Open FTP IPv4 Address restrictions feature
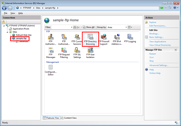 [x=117, y=39]
